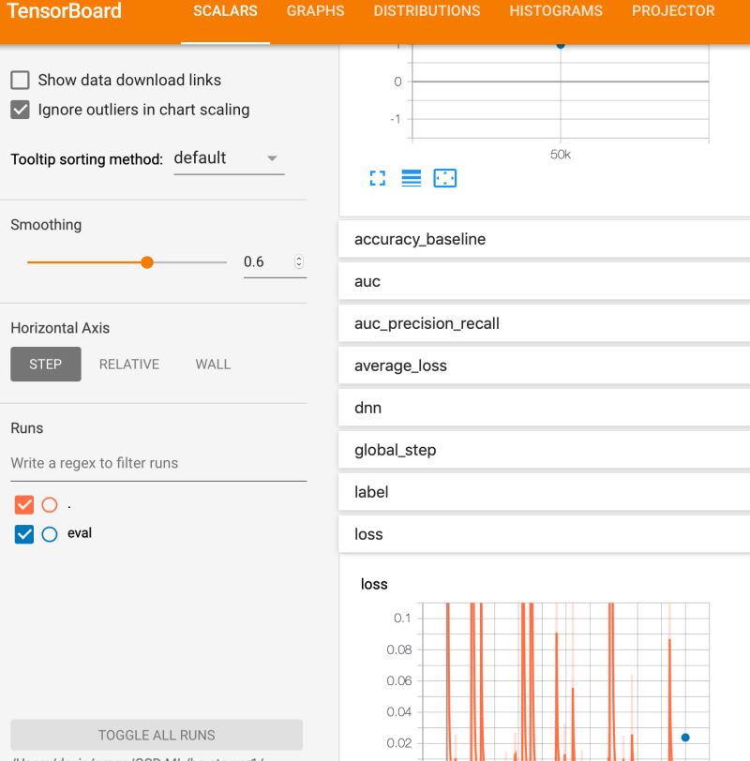Fit domain to data icon
The width and height of the screenshot is (750, 761).
[x=444, y=178]
